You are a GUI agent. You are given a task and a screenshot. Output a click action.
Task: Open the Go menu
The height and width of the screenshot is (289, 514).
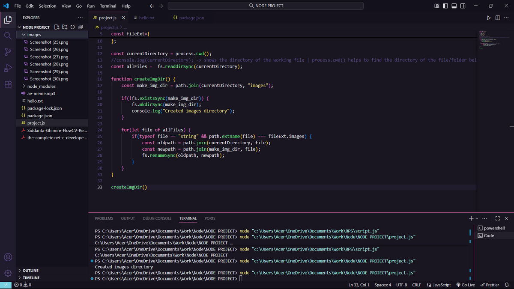point(79,6)
